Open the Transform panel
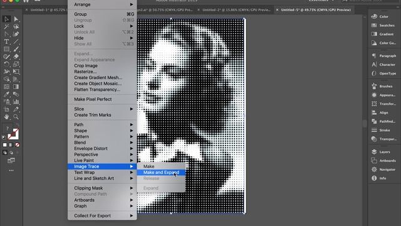 pos(383,104)
